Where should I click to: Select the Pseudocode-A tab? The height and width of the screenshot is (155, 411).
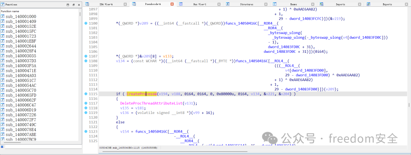pos(153,4)
